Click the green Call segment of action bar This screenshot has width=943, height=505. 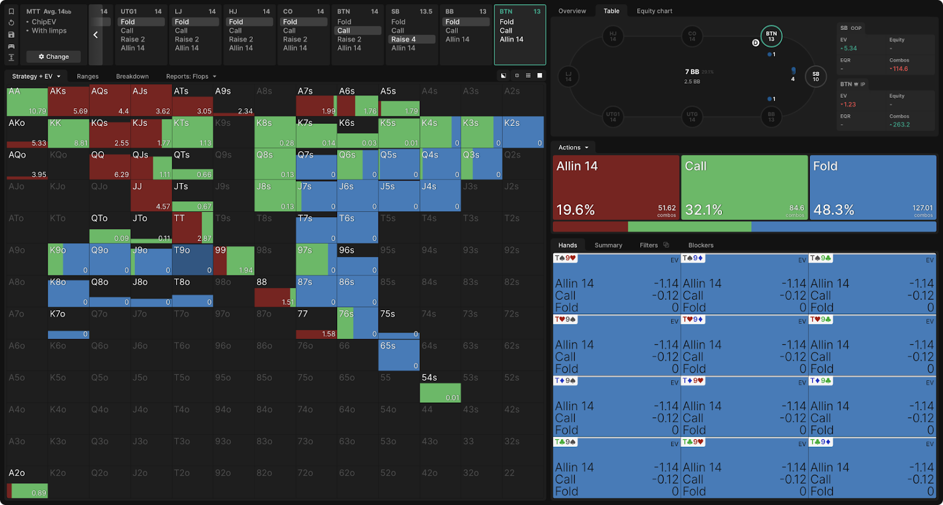(690, 227)
